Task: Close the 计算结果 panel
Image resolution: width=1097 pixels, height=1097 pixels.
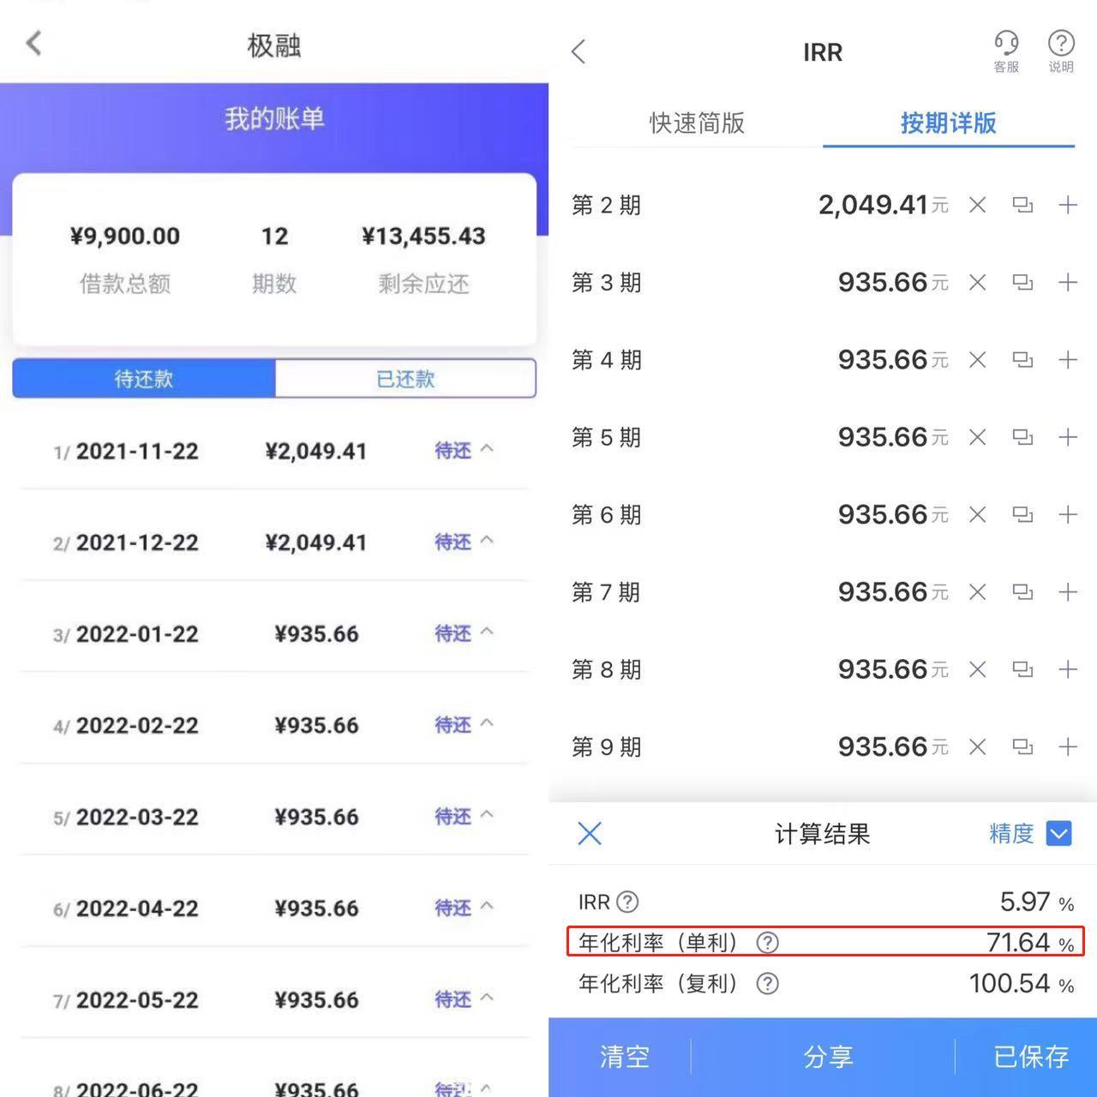Action: tap(590, 834)
